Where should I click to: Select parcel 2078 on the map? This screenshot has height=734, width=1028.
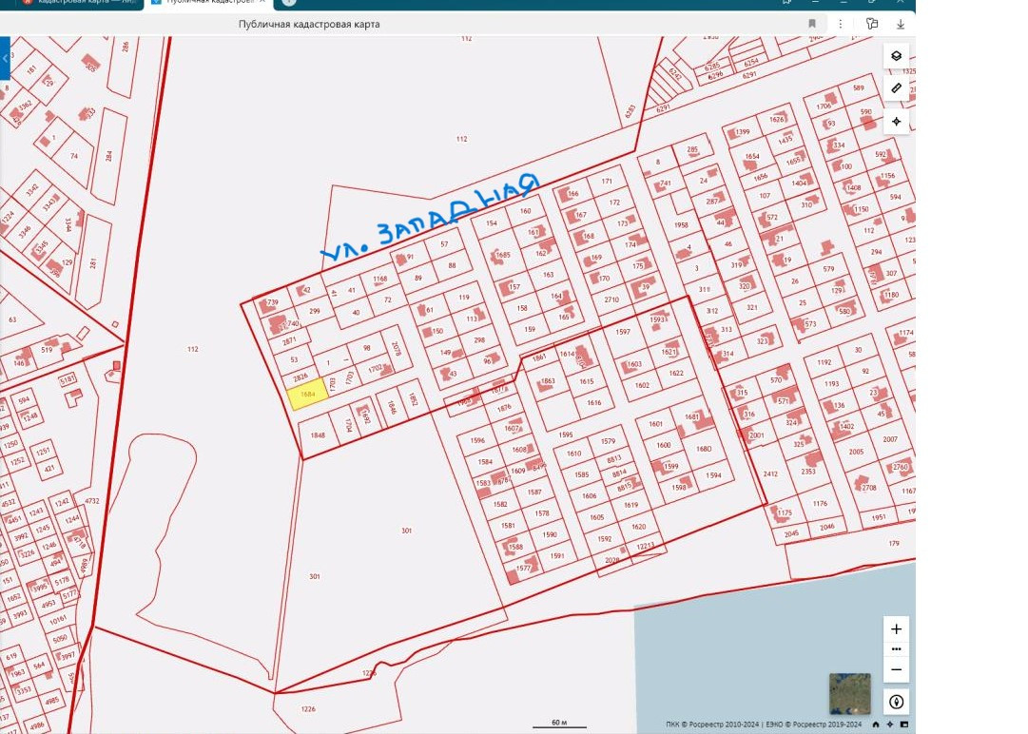point(396,349)
